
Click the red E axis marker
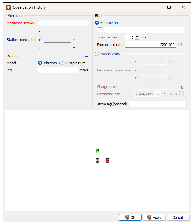point(107,161)
